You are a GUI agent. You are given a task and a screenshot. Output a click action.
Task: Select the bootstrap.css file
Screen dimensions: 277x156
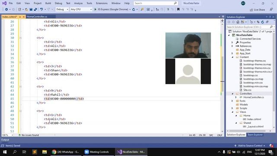click(x=250, y=75)
